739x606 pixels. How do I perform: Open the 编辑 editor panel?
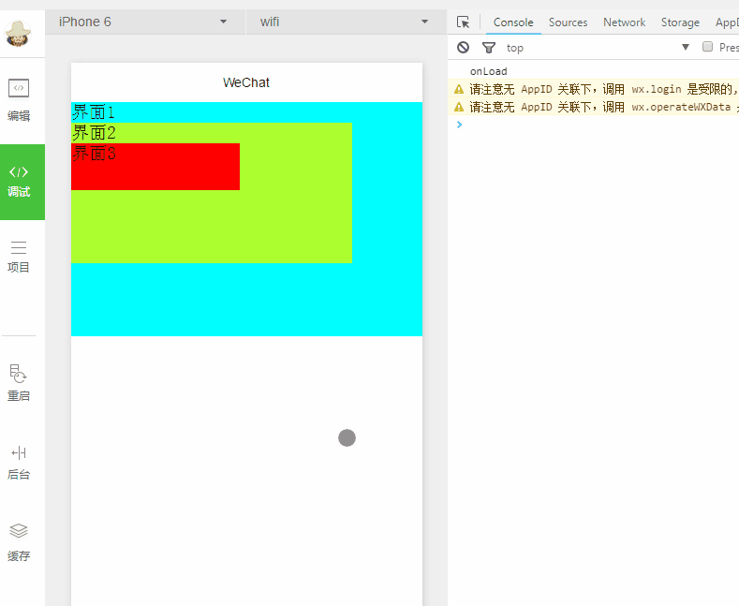19,100
